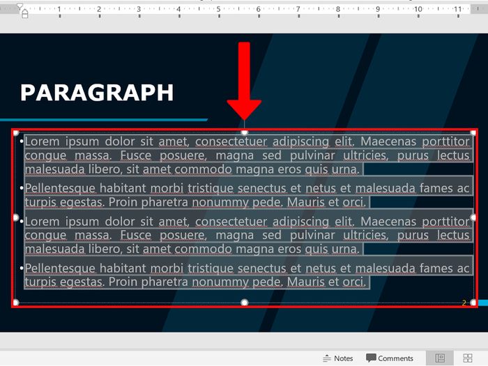Open the Notes pane from status bar
Image resolution: width=488 pixels, height=366 pixels.
pos(338,358)
